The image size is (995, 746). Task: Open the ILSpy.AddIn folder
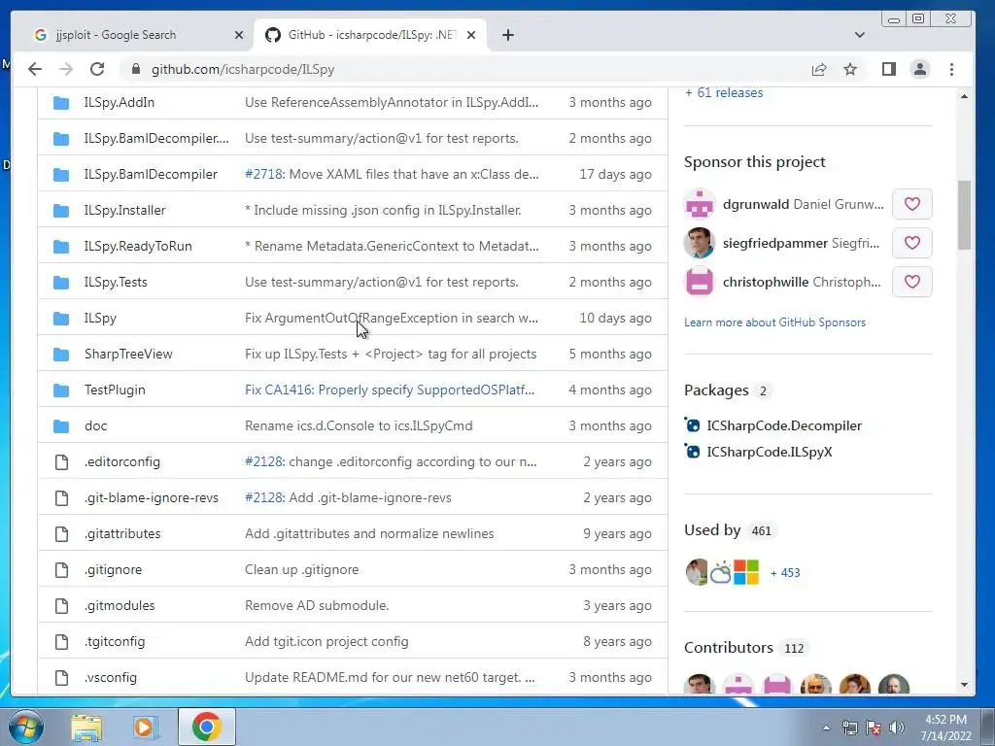[x=120, y=102]
